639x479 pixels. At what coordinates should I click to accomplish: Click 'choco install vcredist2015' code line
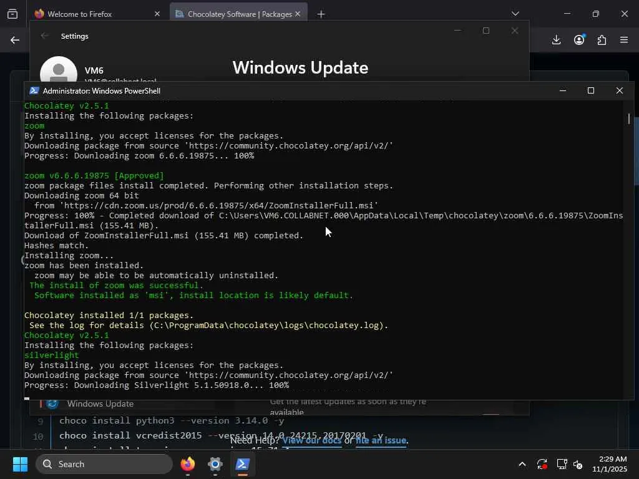coord(222,435)
